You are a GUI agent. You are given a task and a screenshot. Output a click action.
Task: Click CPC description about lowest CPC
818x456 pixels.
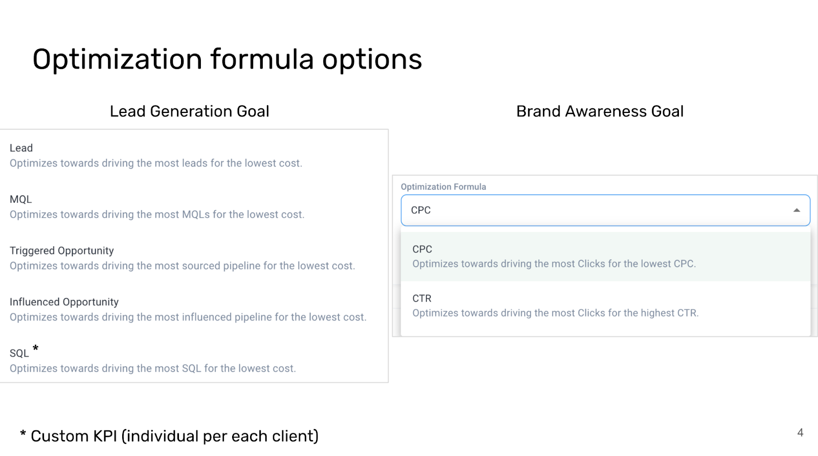(x=554, y=264)
